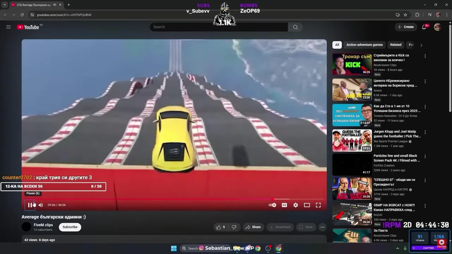Install-app icon in address bar
452x254 pixels.
point(398,15)
